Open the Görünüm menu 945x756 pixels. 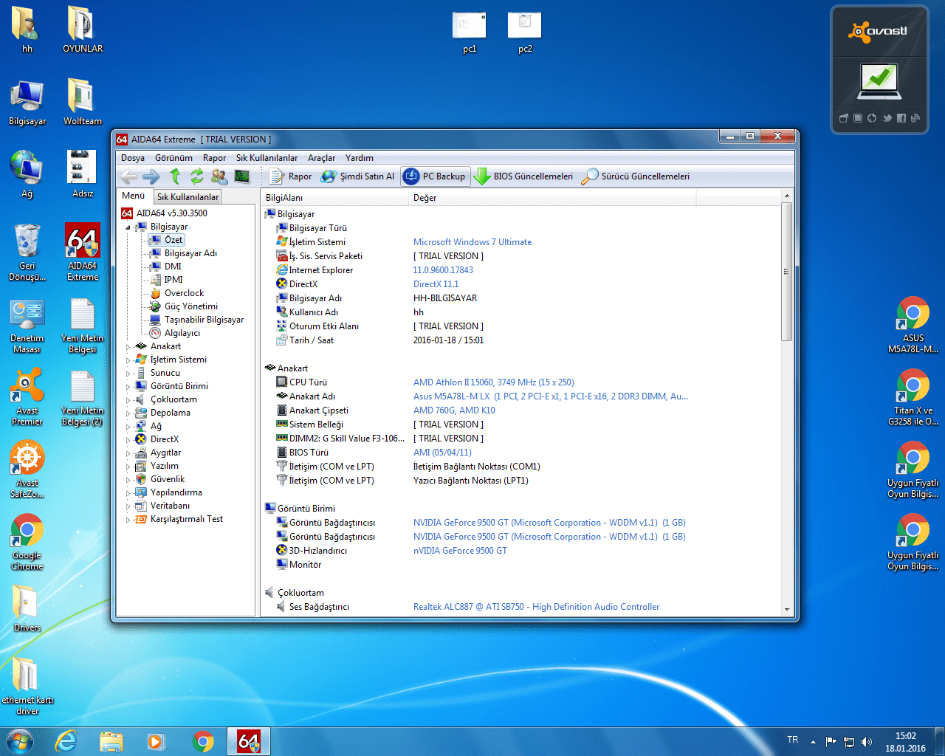173,158
